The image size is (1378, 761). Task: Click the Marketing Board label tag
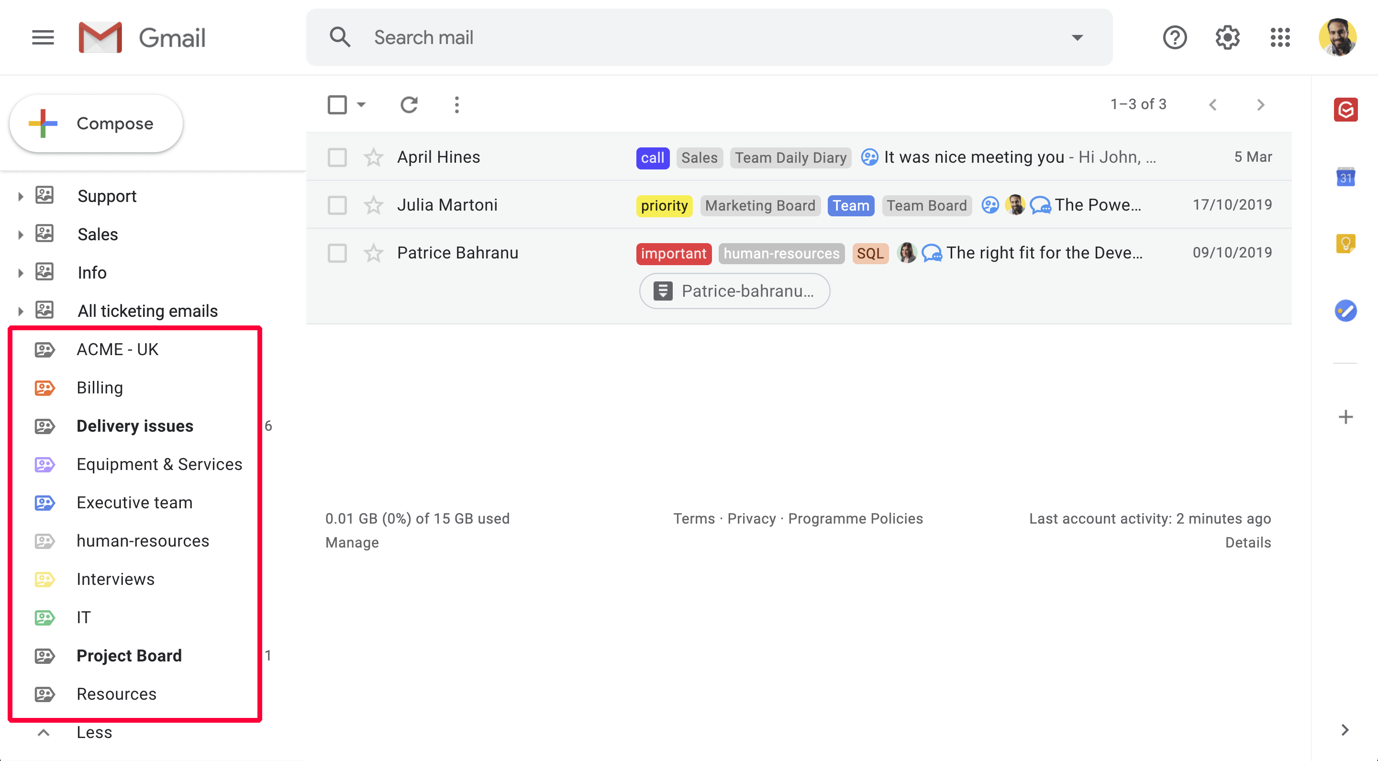point(760,205)
